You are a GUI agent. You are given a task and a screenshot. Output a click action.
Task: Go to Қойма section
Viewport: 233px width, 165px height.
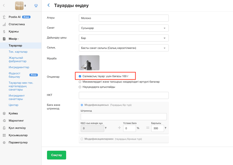[13, 113]
